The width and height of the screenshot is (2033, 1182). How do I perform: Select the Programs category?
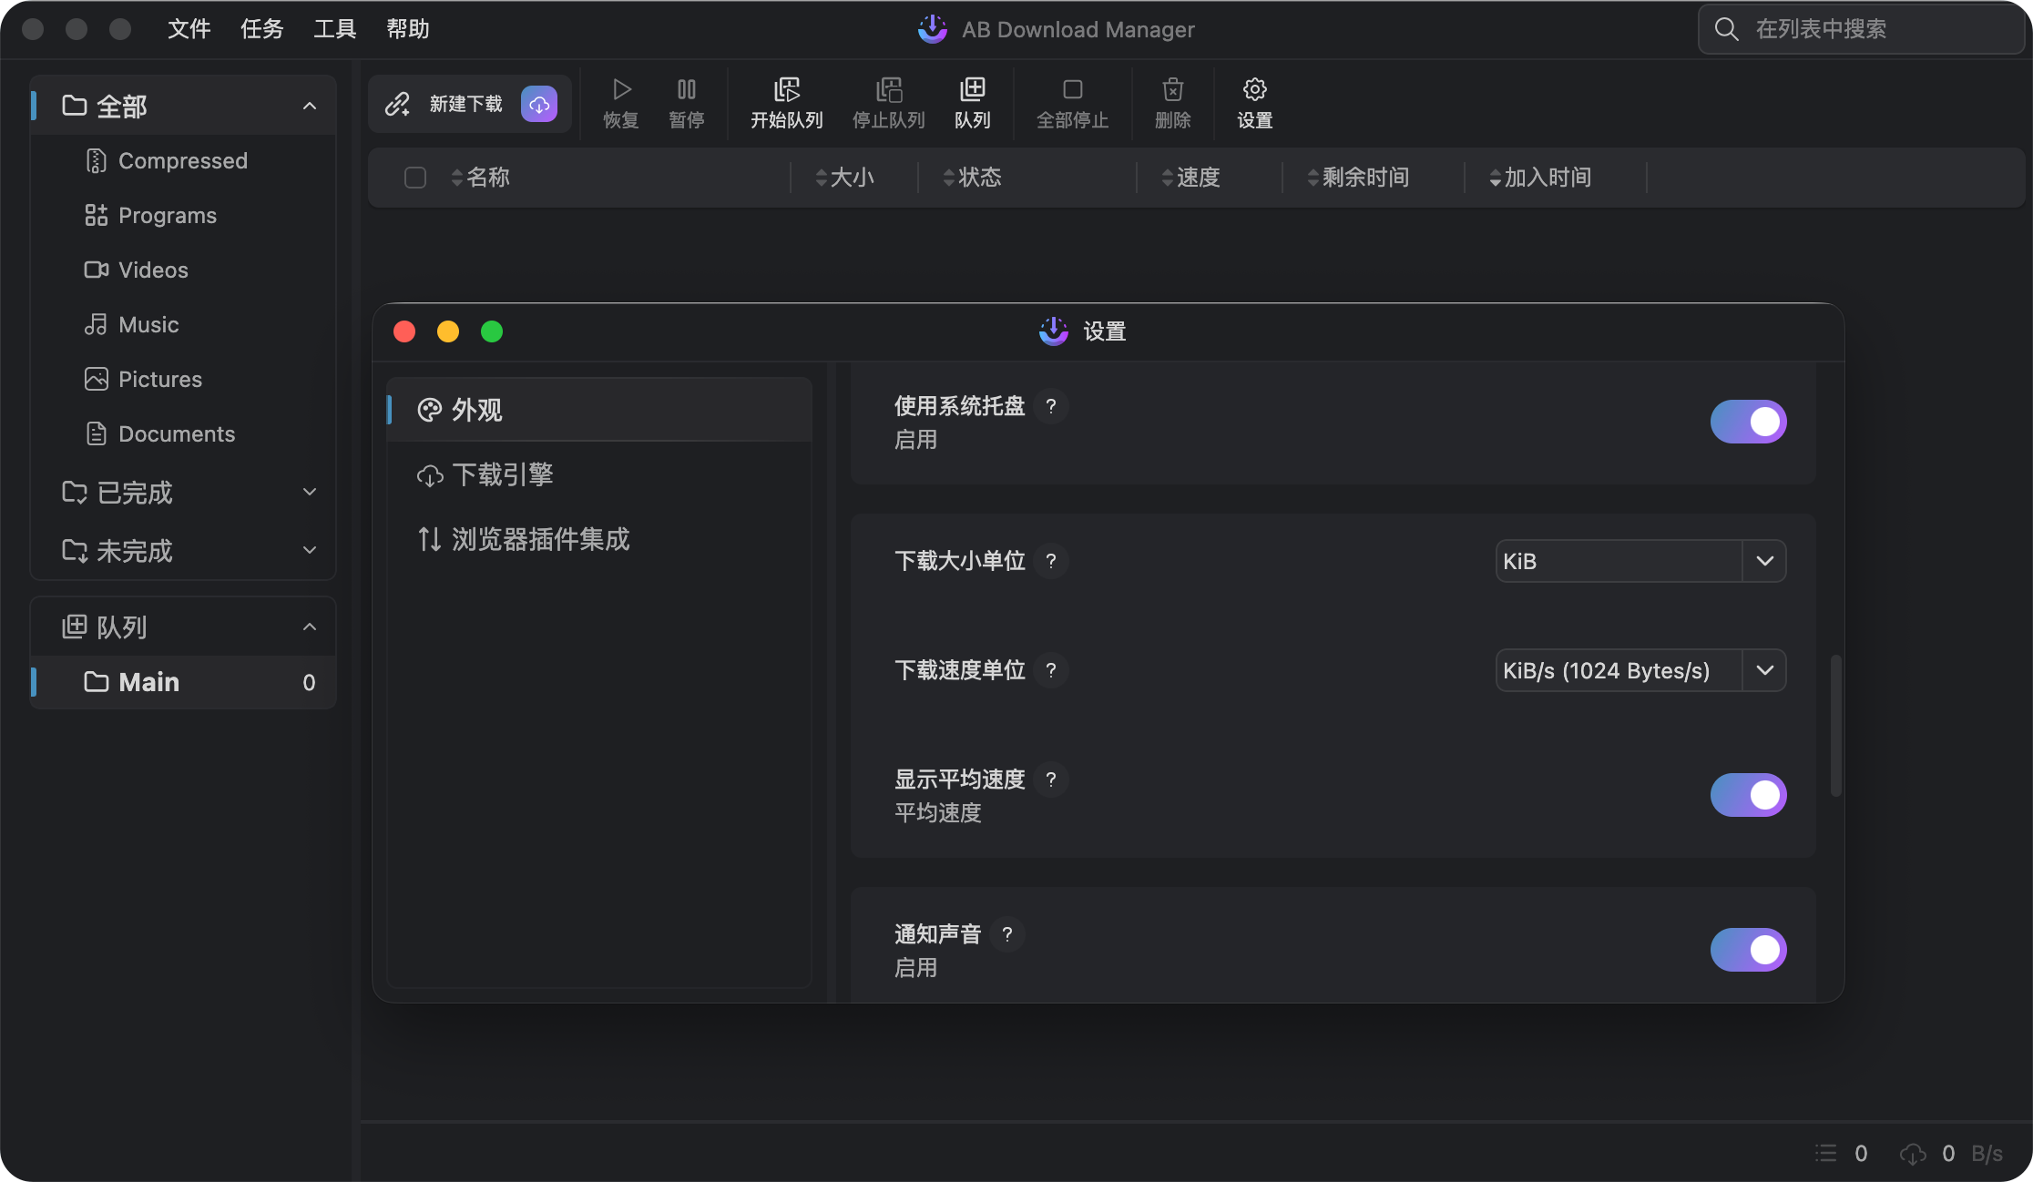click(184, 216)
